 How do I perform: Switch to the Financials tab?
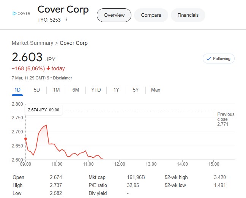[x=188, y=15]
